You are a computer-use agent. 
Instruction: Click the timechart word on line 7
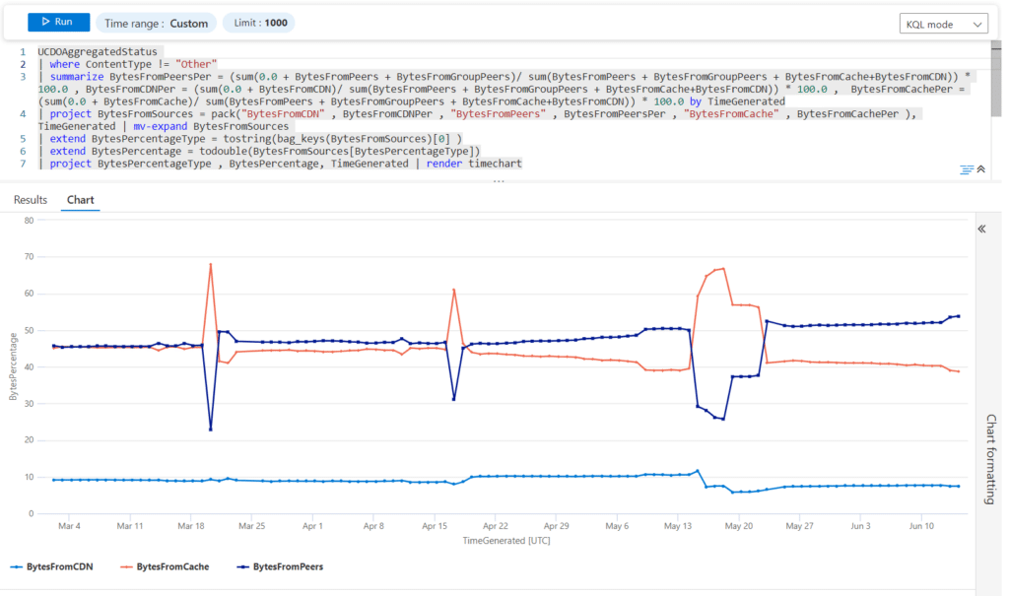[x=495, y=164]
